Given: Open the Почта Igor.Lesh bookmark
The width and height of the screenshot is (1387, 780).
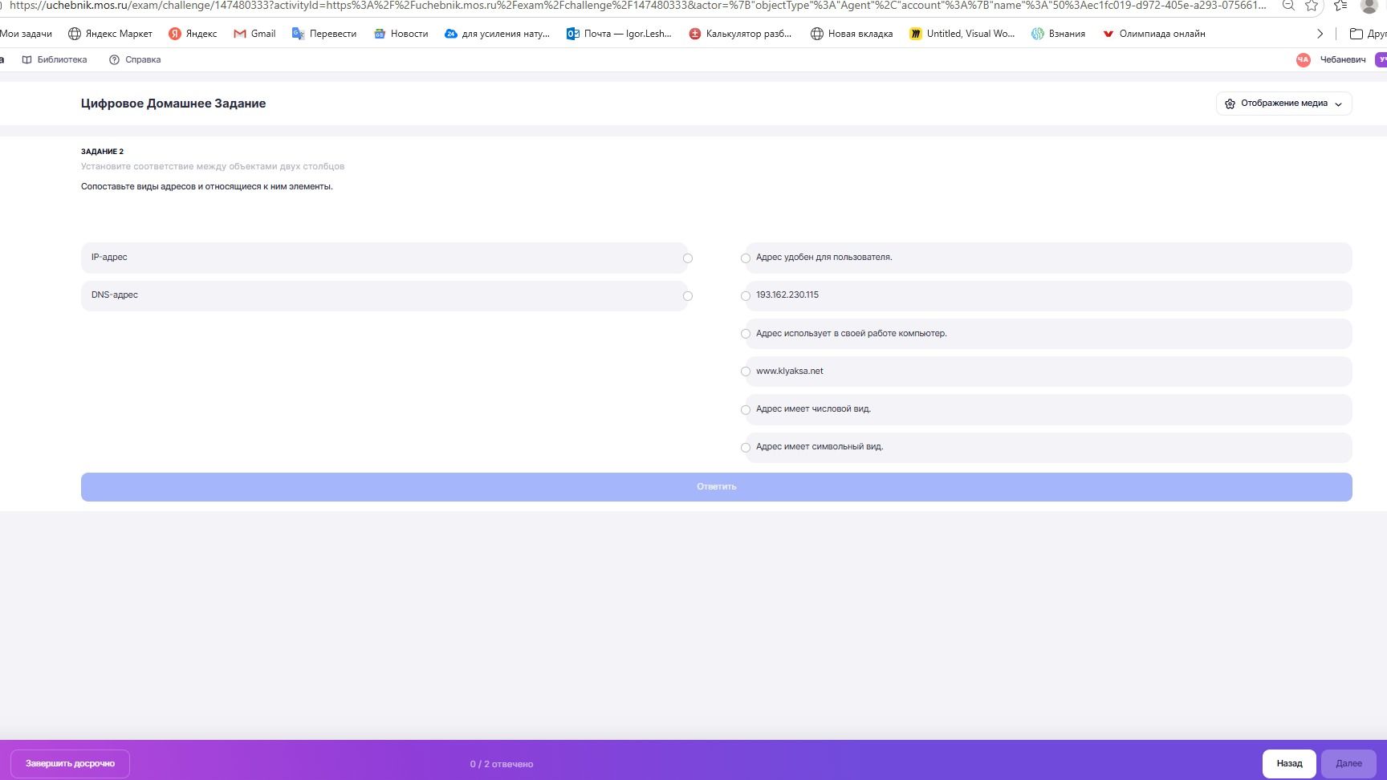Looking at the screenshot, I should tap(619, 34).
